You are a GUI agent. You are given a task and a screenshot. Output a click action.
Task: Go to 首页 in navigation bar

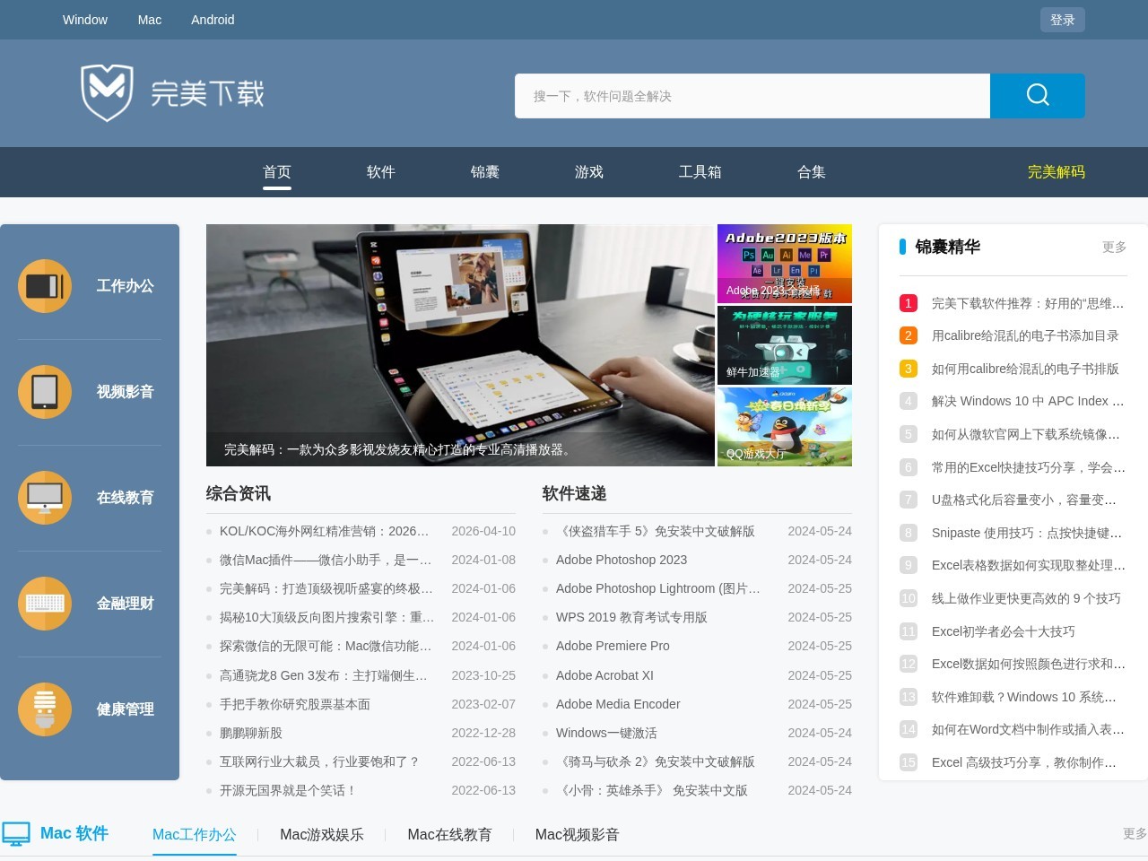coord(277,172)
